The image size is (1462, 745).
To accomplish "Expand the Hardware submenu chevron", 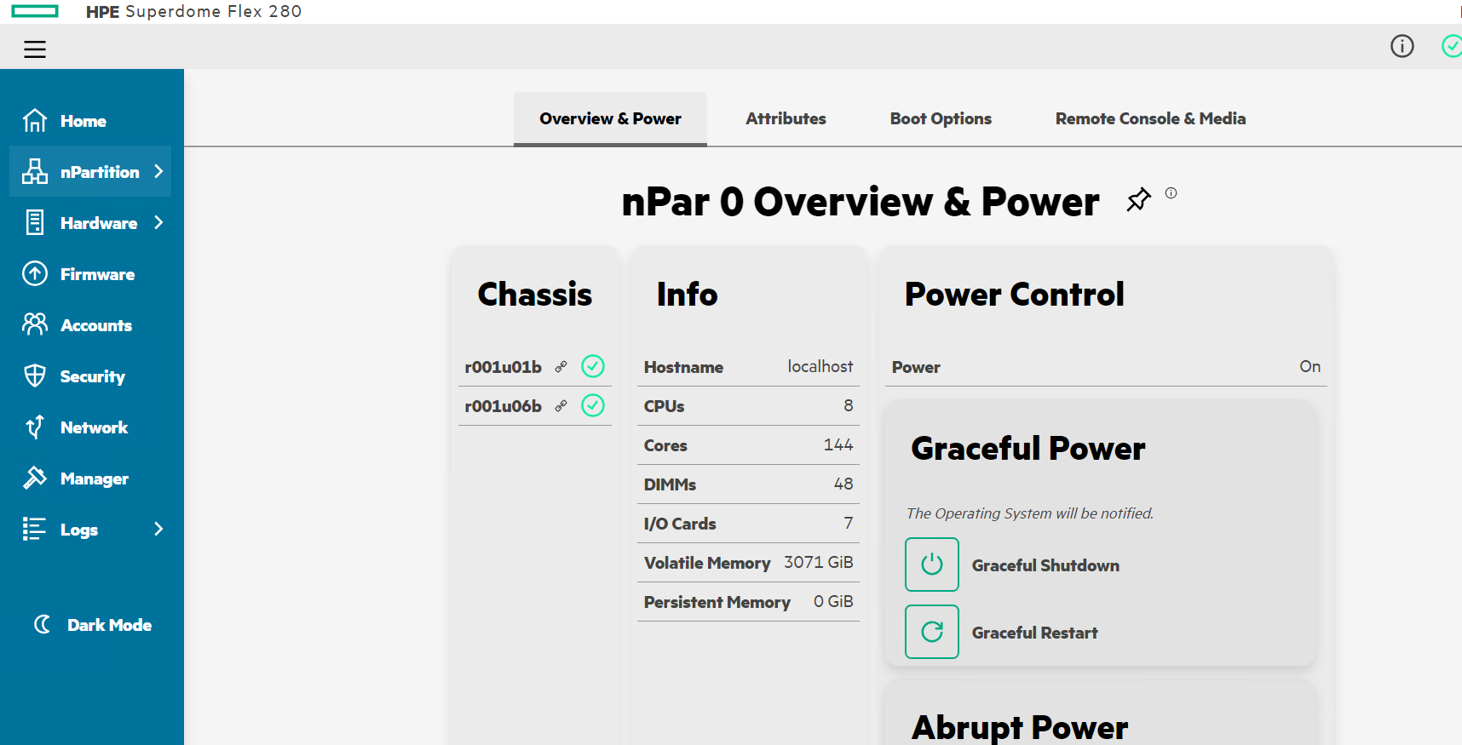I will tap(158, 222).
